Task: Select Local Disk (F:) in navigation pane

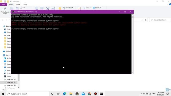Action: coord(10,85)
